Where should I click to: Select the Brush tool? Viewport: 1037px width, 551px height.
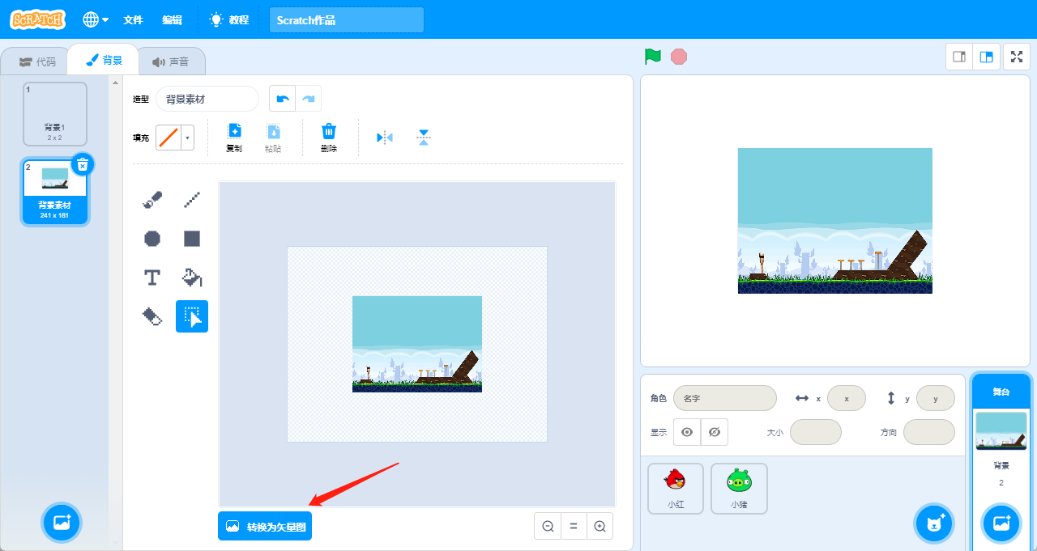(x=152, y=200)
